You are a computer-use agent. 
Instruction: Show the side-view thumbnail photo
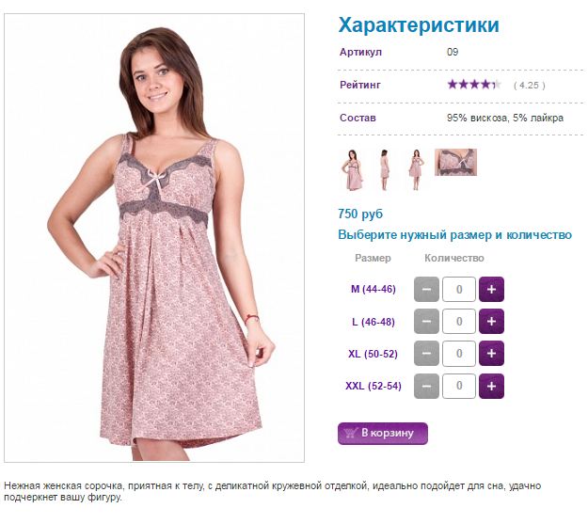point(384,170)
